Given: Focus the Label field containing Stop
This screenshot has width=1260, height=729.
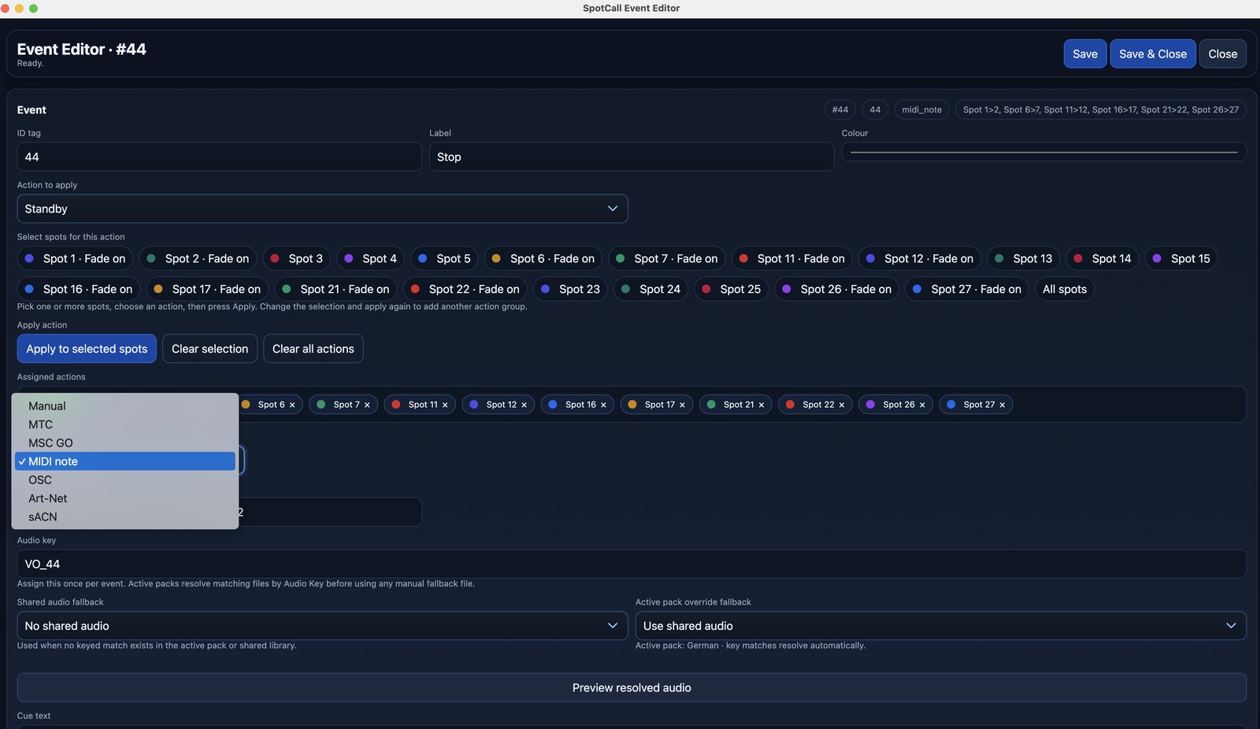Looking at the screenshot, I should pos(632,157).
